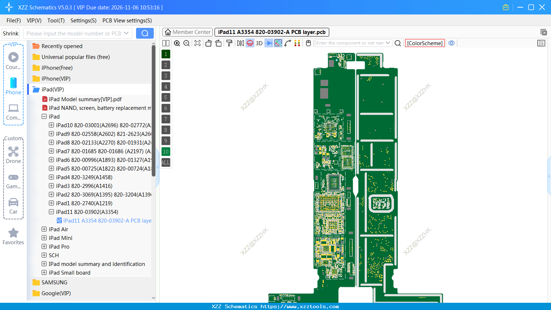The height and width of the screenshot is (310, 551).
Task: Show PCB layer 10
Action: [x=166, y=152]
